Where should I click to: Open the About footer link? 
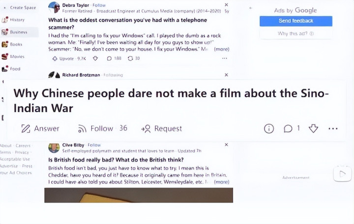(x=6, y=145)
